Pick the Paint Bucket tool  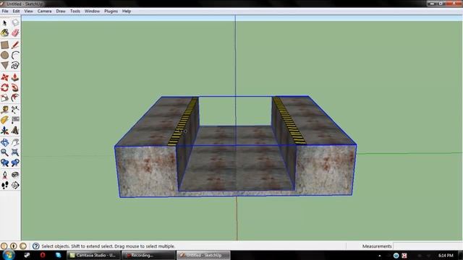point(5,32)
